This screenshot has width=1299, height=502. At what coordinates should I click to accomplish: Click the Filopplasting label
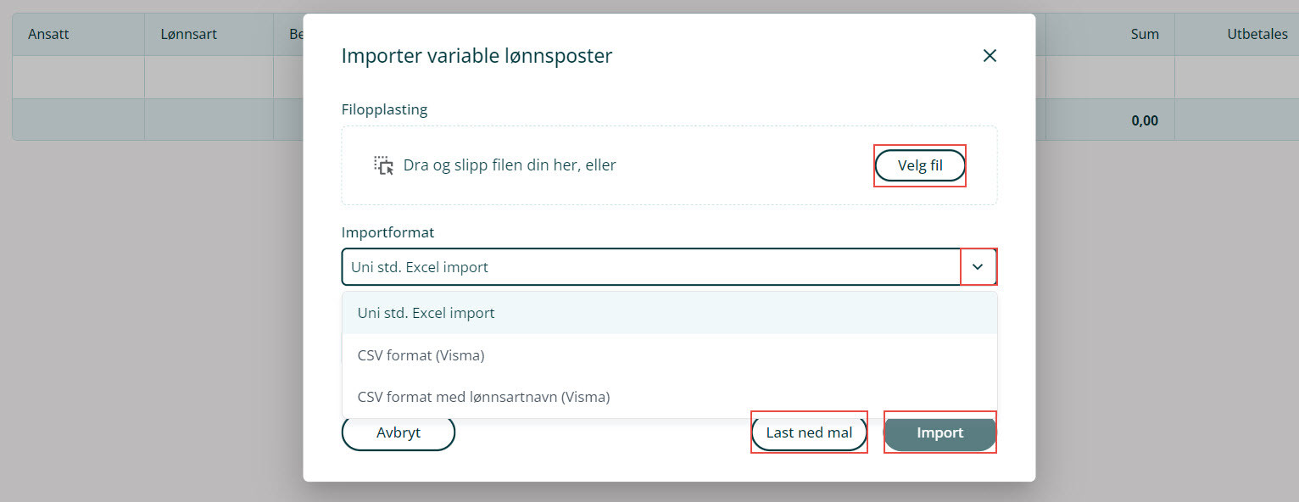point(384,109)
